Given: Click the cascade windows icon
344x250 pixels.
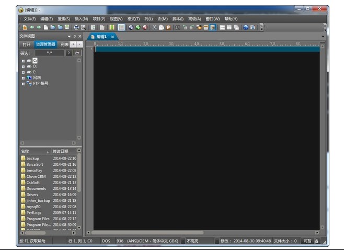Looking at the screenshot, I should tap(236, 27).
